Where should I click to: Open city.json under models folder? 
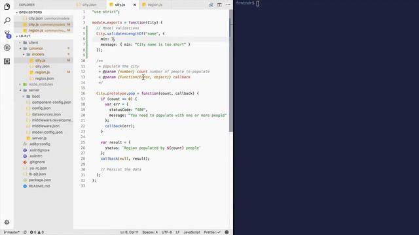click(42, 67)
